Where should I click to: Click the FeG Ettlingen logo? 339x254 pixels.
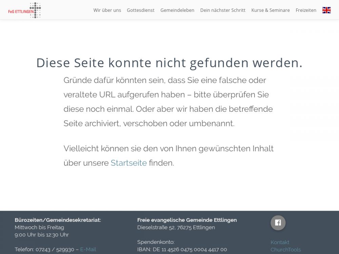24,10
